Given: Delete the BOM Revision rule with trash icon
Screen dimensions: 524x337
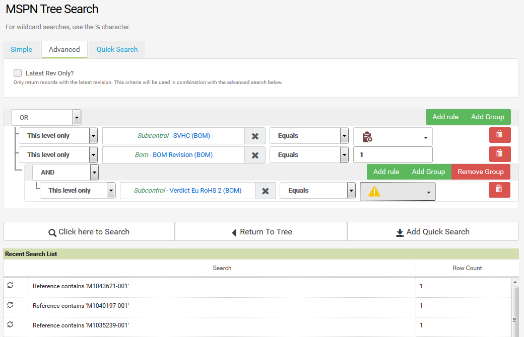Looking at the screenshot, I should (499, 154).
